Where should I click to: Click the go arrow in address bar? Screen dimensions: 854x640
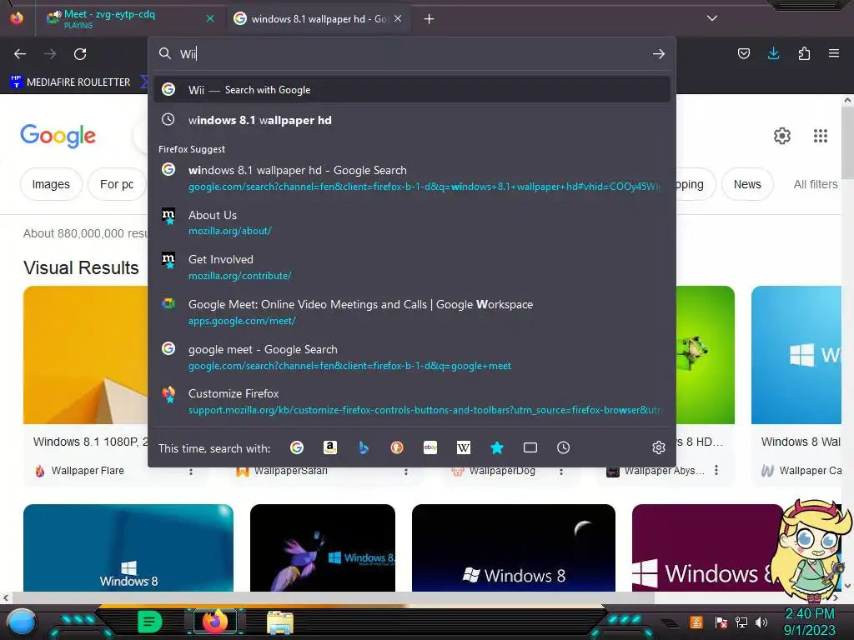659,54
